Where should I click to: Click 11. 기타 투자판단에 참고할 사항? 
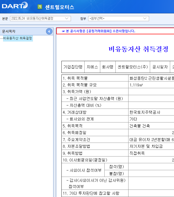91,193
